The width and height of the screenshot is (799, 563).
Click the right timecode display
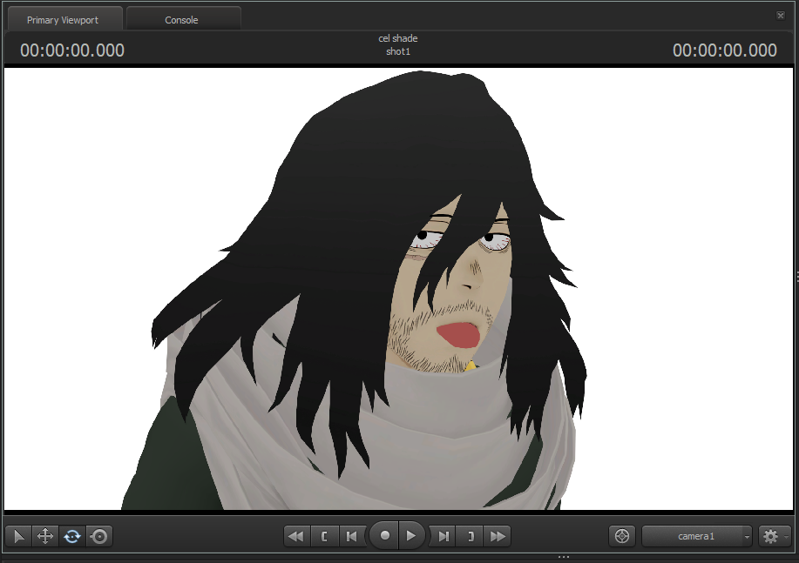click(x=725, y=50)
